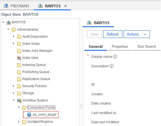Click the Save button
The height and width of the screenshot is (126, 161).
click(94, 34)
